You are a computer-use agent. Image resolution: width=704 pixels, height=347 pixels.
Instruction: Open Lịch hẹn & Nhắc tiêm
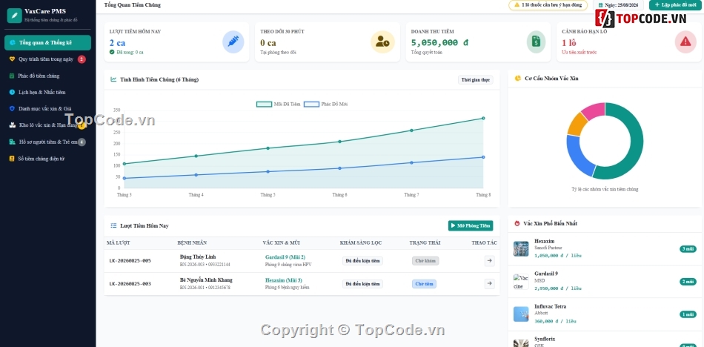click(x=47, y=92)
